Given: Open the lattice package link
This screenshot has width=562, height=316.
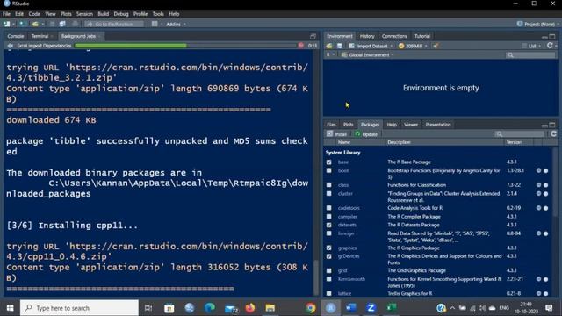Looking at the screenshot, I should point(344,293).
